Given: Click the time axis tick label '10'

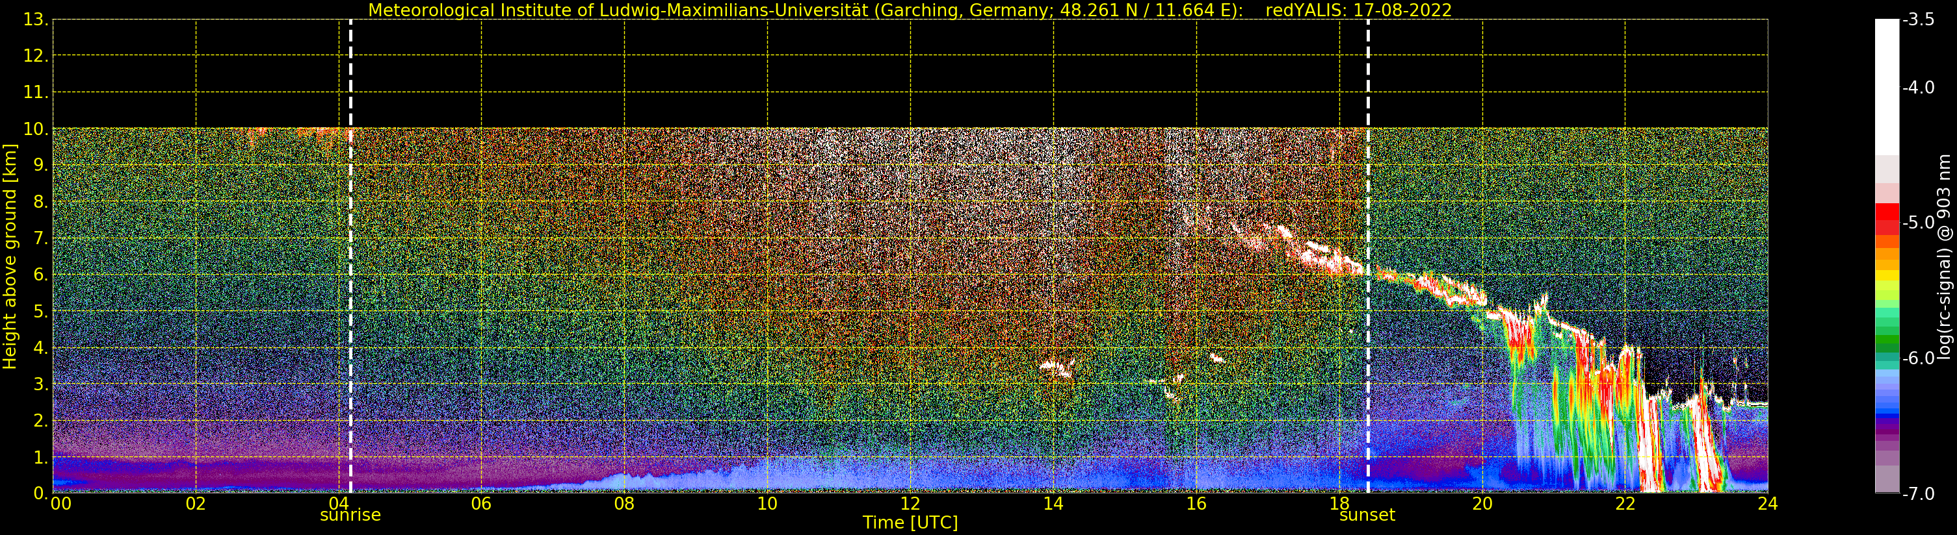Looking at the screenshot, I should (767, 504).
